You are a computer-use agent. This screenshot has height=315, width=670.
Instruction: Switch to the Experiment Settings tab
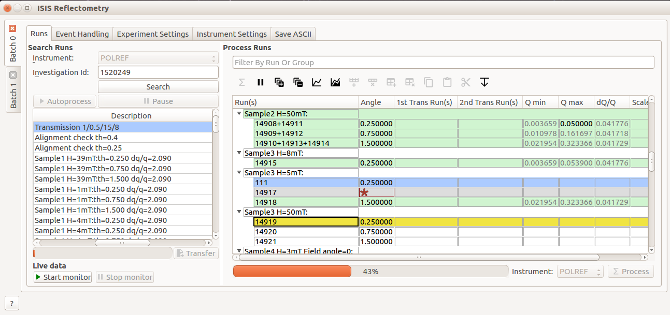[152, 34]
